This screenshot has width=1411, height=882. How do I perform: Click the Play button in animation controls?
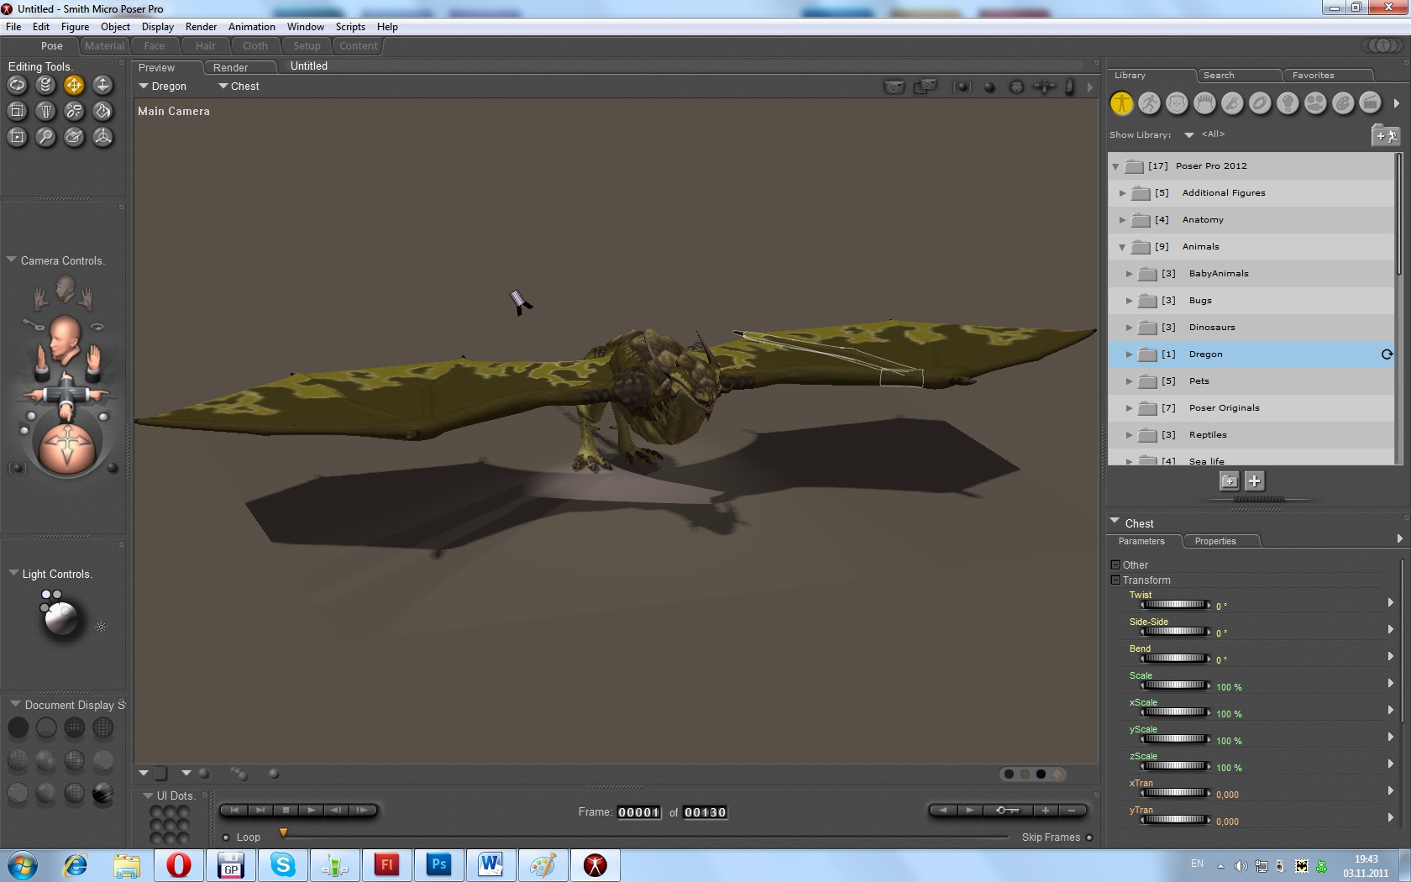click(x=311, y=811)
